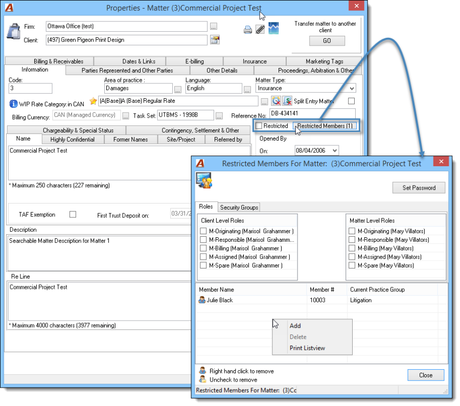
Task: Click the gold star rate category icon
Action: 93,101
